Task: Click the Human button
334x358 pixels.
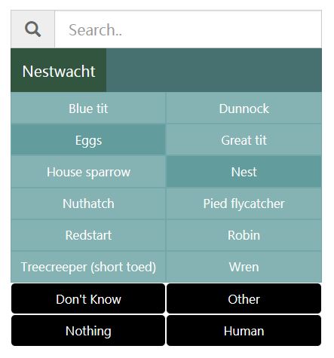Action: pyautogui.click(x=244, y=331)
